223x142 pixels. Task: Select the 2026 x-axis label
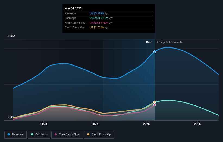(197, 124)
